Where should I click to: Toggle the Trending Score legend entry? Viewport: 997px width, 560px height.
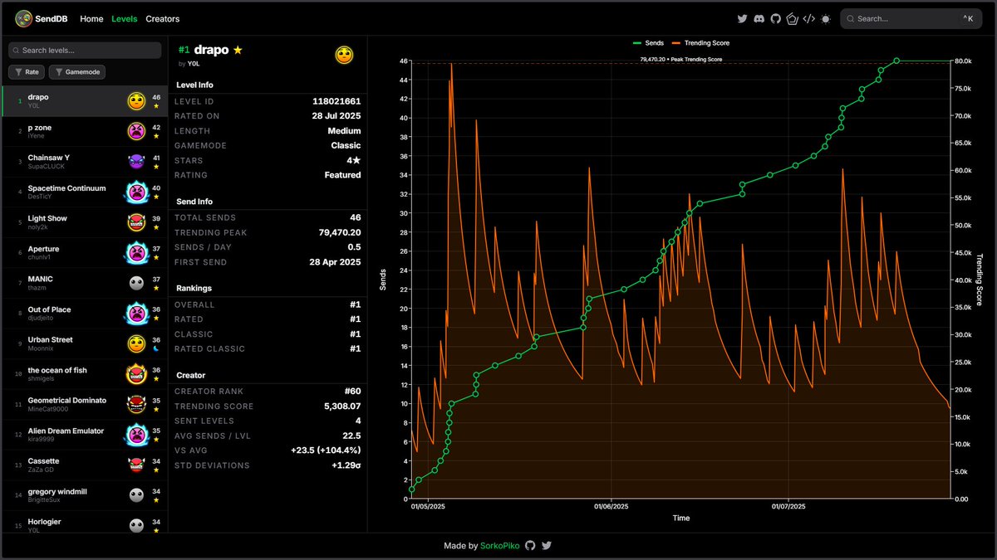[x=700, y=42]
